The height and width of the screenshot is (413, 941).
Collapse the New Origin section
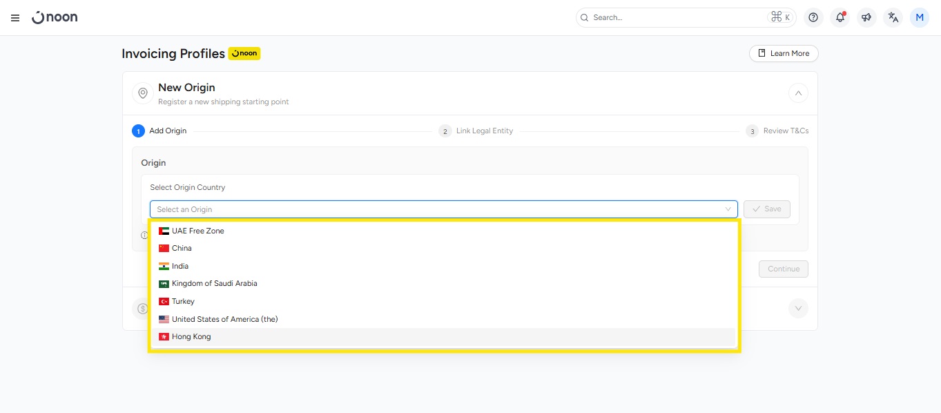798,93
